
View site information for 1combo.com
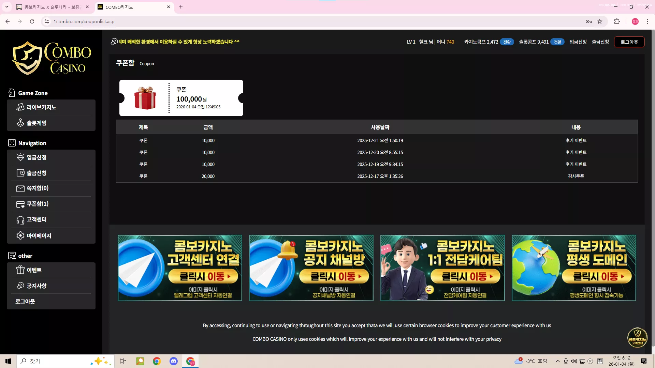(x=47, y=21)
